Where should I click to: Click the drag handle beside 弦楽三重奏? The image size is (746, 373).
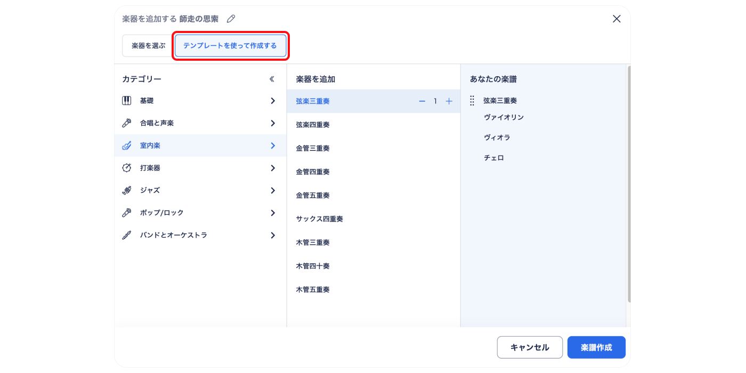(472, 101)
